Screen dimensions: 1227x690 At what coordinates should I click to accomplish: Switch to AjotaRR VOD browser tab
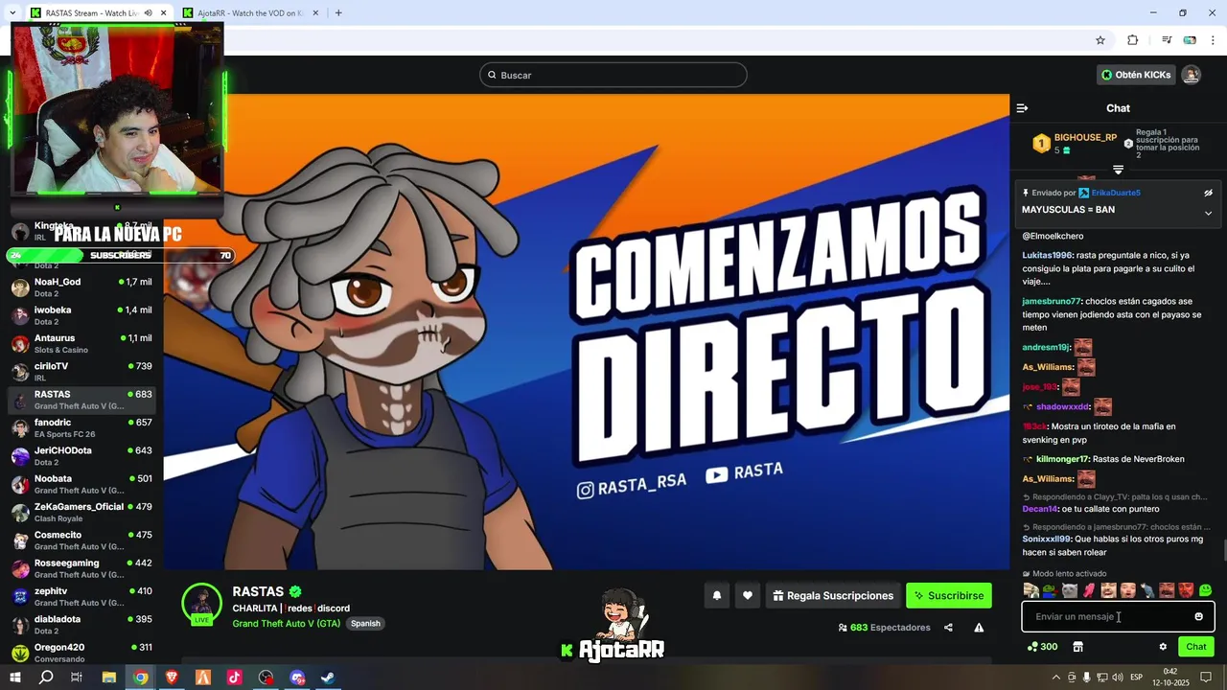coord(249,13)
